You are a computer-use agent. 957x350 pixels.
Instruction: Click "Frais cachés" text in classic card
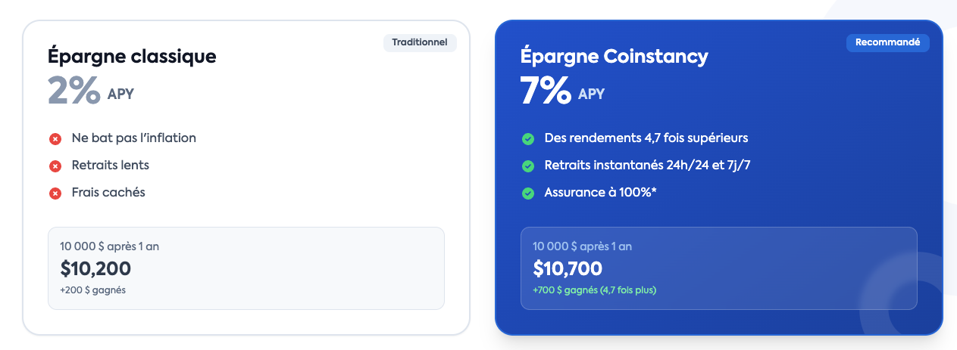coord(108,193)
